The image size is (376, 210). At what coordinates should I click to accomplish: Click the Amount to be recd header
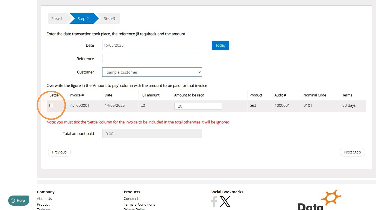tap(189, 95)
